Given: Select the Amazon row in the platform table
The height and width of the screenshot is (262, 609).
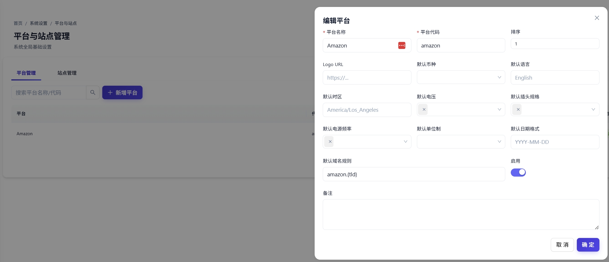Looking at the screenshot, I should coord(25,133).
